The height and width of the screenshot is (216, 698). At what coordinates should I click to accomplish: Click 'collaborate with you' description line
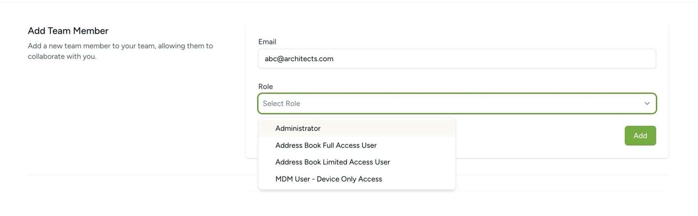coord(62,56)
